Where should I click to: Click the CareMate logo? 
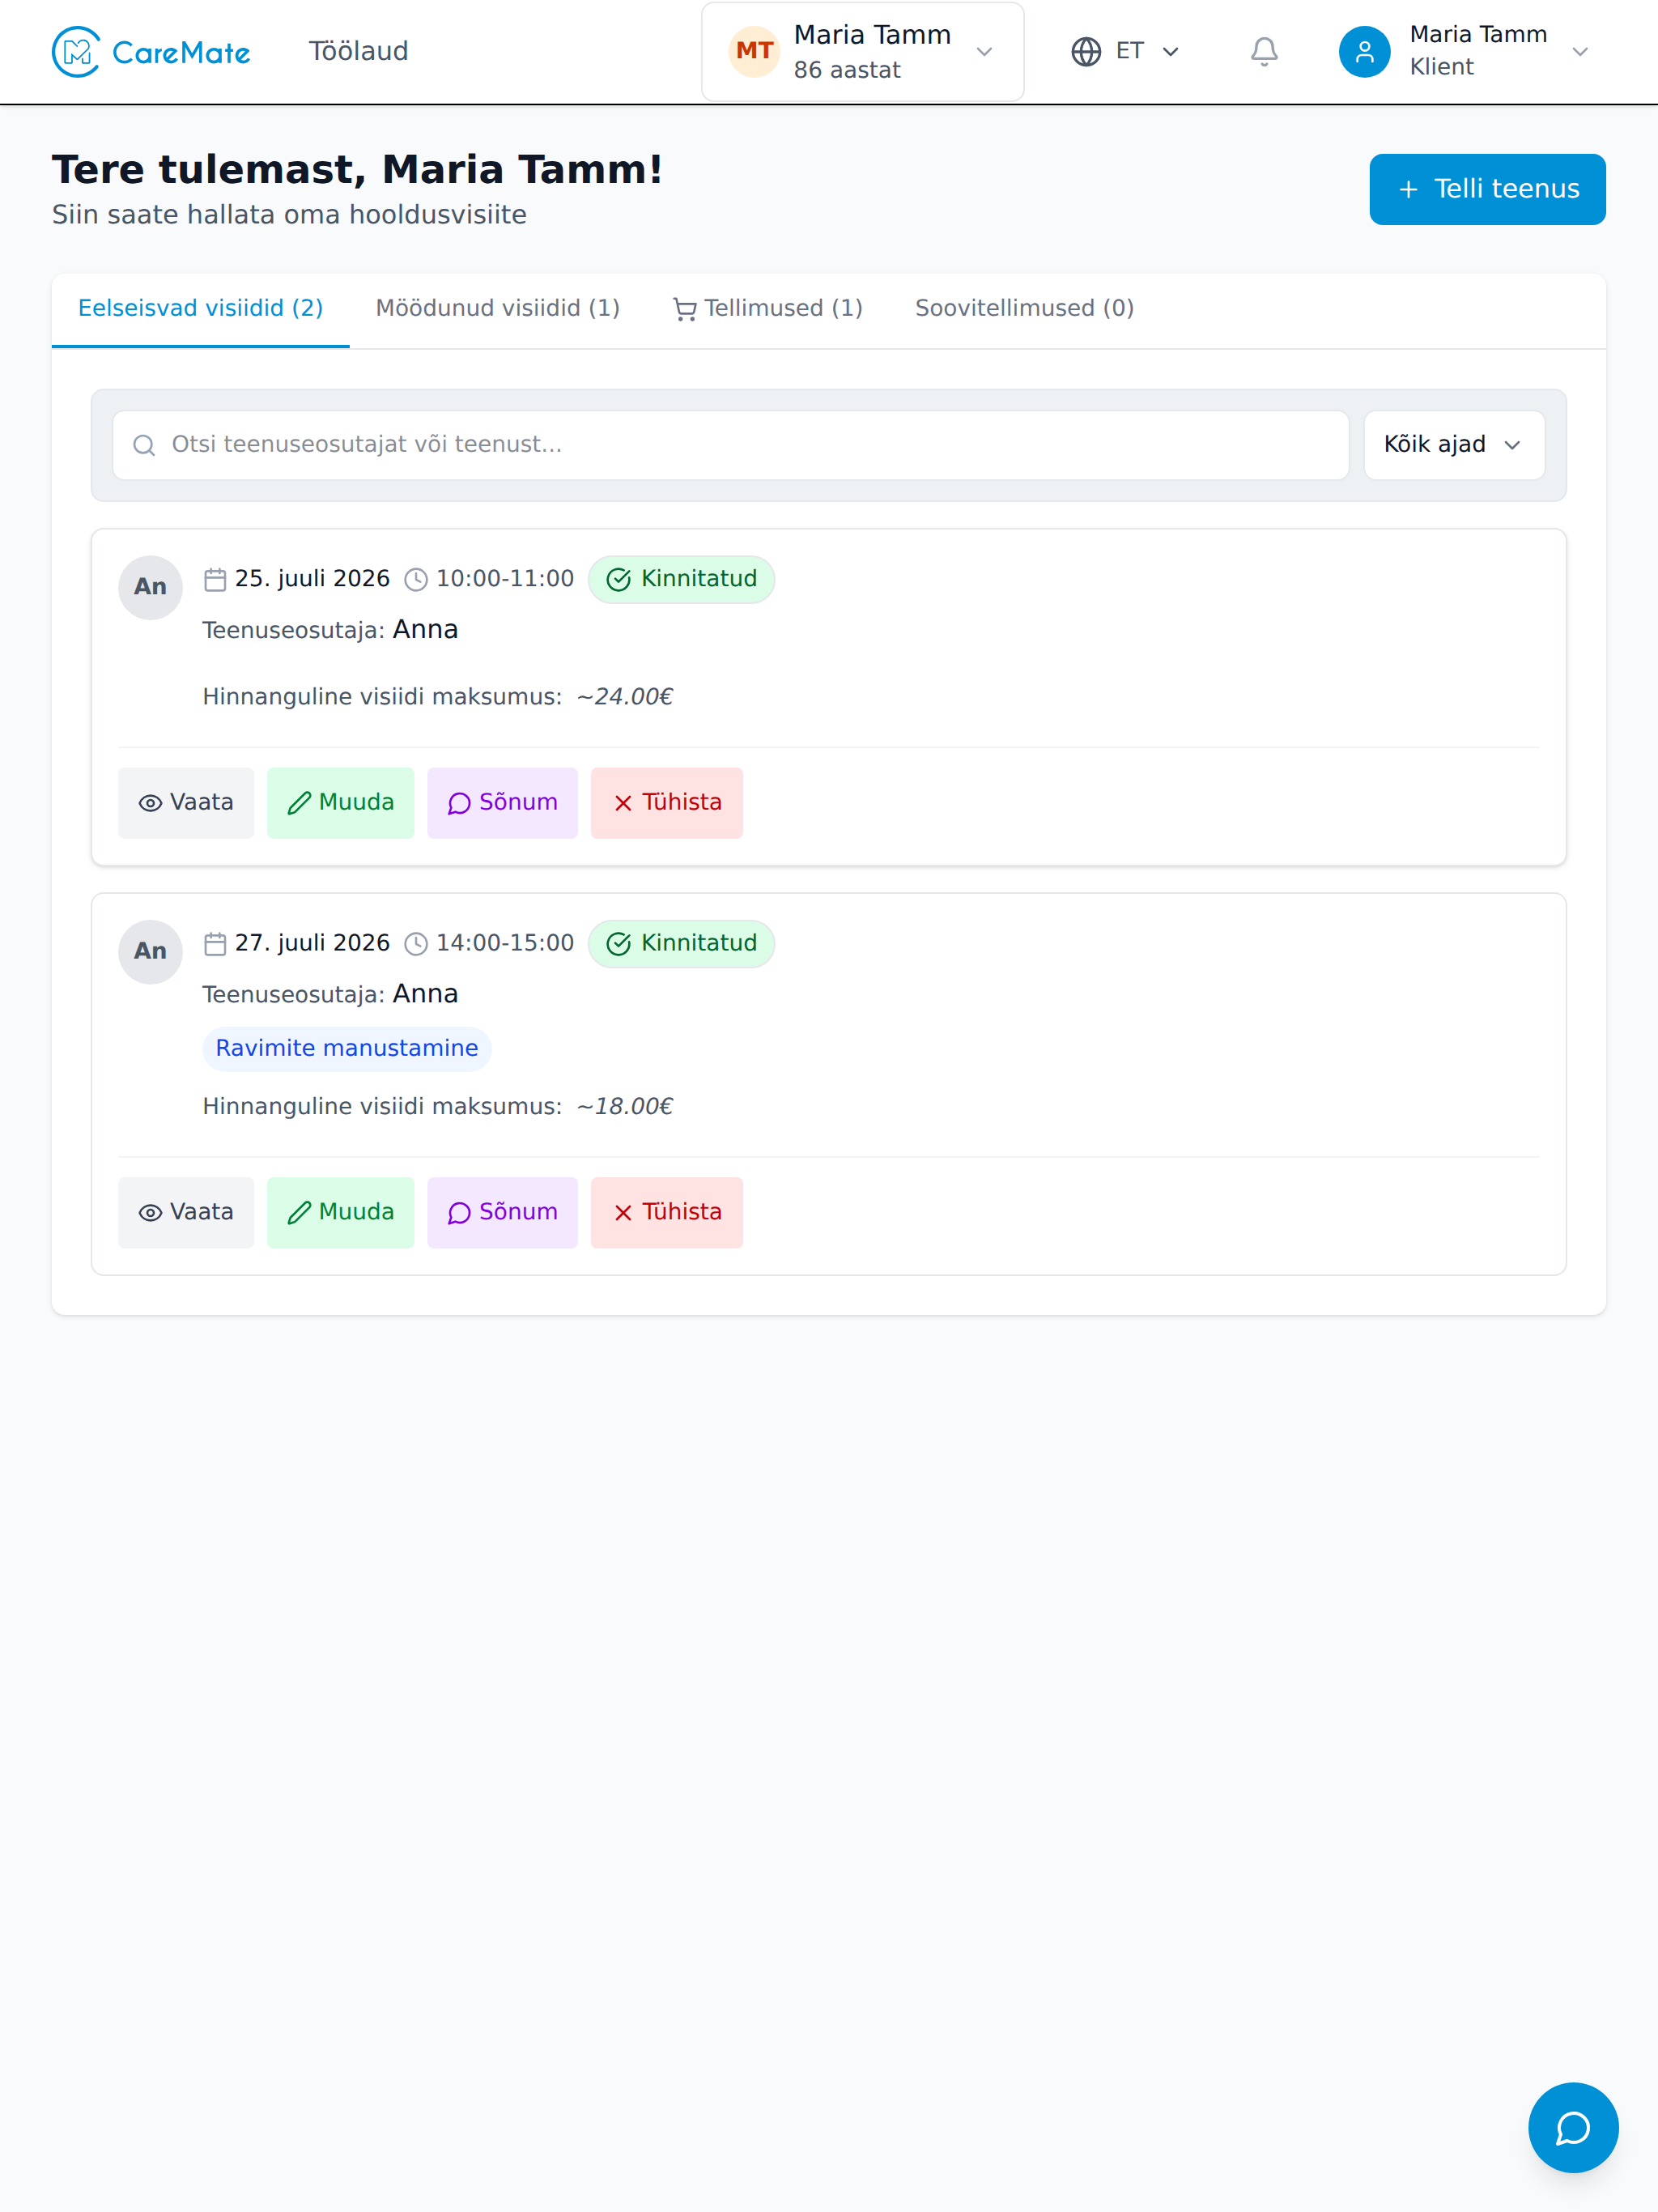tap(151, 52)
